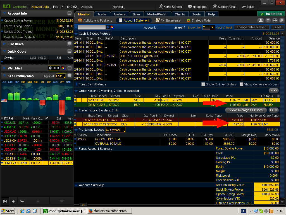Image resolution: width=286 pixels, height=215 pixels.
Task: Check Show Rollover Orders checkbox
Action: coord(203,84)
